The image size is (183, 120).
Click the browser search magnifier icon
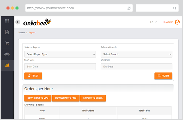click(x=175, y=8)
